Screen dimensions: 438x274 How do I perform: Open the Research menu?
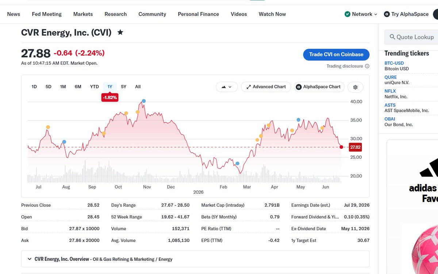coord(116,14)
